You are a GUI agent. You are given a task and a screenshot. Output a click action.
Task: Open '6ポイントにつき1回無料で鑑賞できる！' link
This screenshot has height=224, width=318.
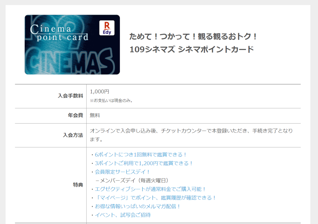(141, 155)
